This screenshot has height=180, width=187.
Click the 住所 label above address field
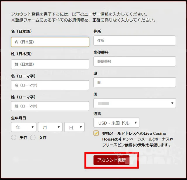(x=97, y=32)
